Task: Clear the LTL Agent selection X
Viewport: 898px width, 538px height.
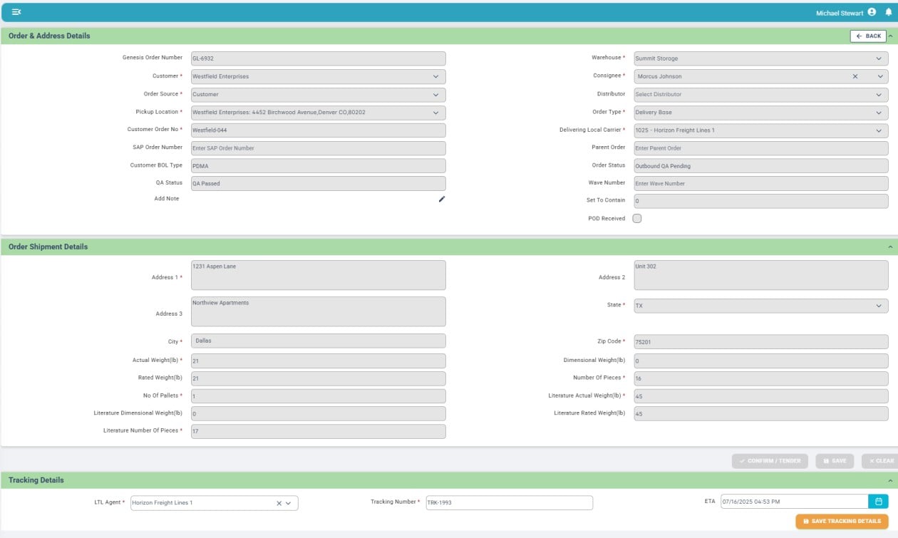Action: (x=279, y=503)
